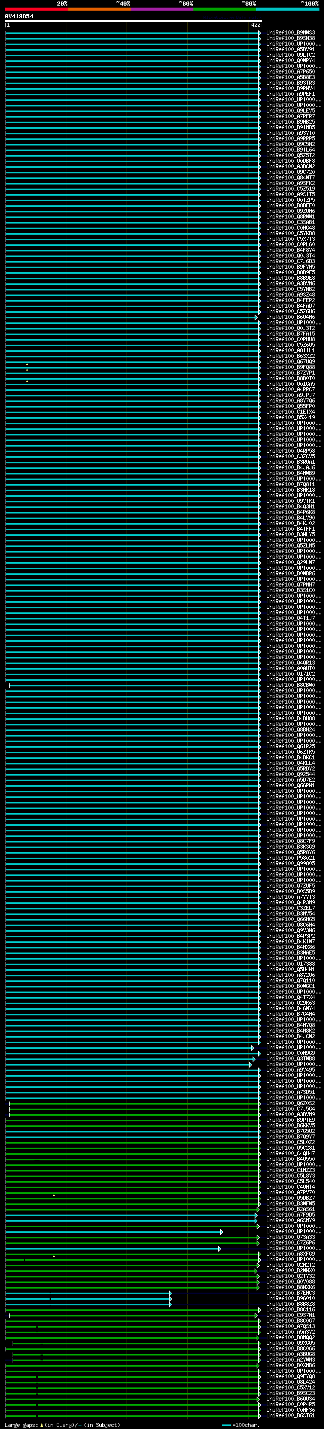The height and width of the screenshot is (1429, 324).
Task: Select hit UniRef100_Q5RDY2
Action: coord(290,768)
